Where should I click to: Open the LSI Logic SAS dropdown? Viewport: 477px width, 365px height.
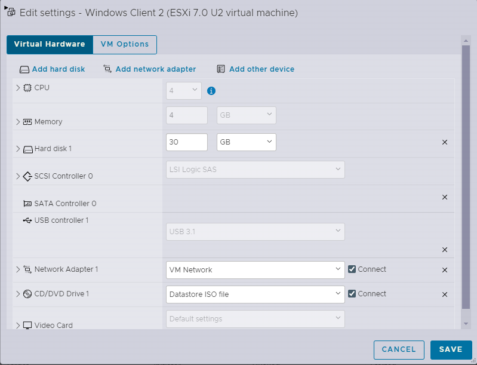pos(256,170)
